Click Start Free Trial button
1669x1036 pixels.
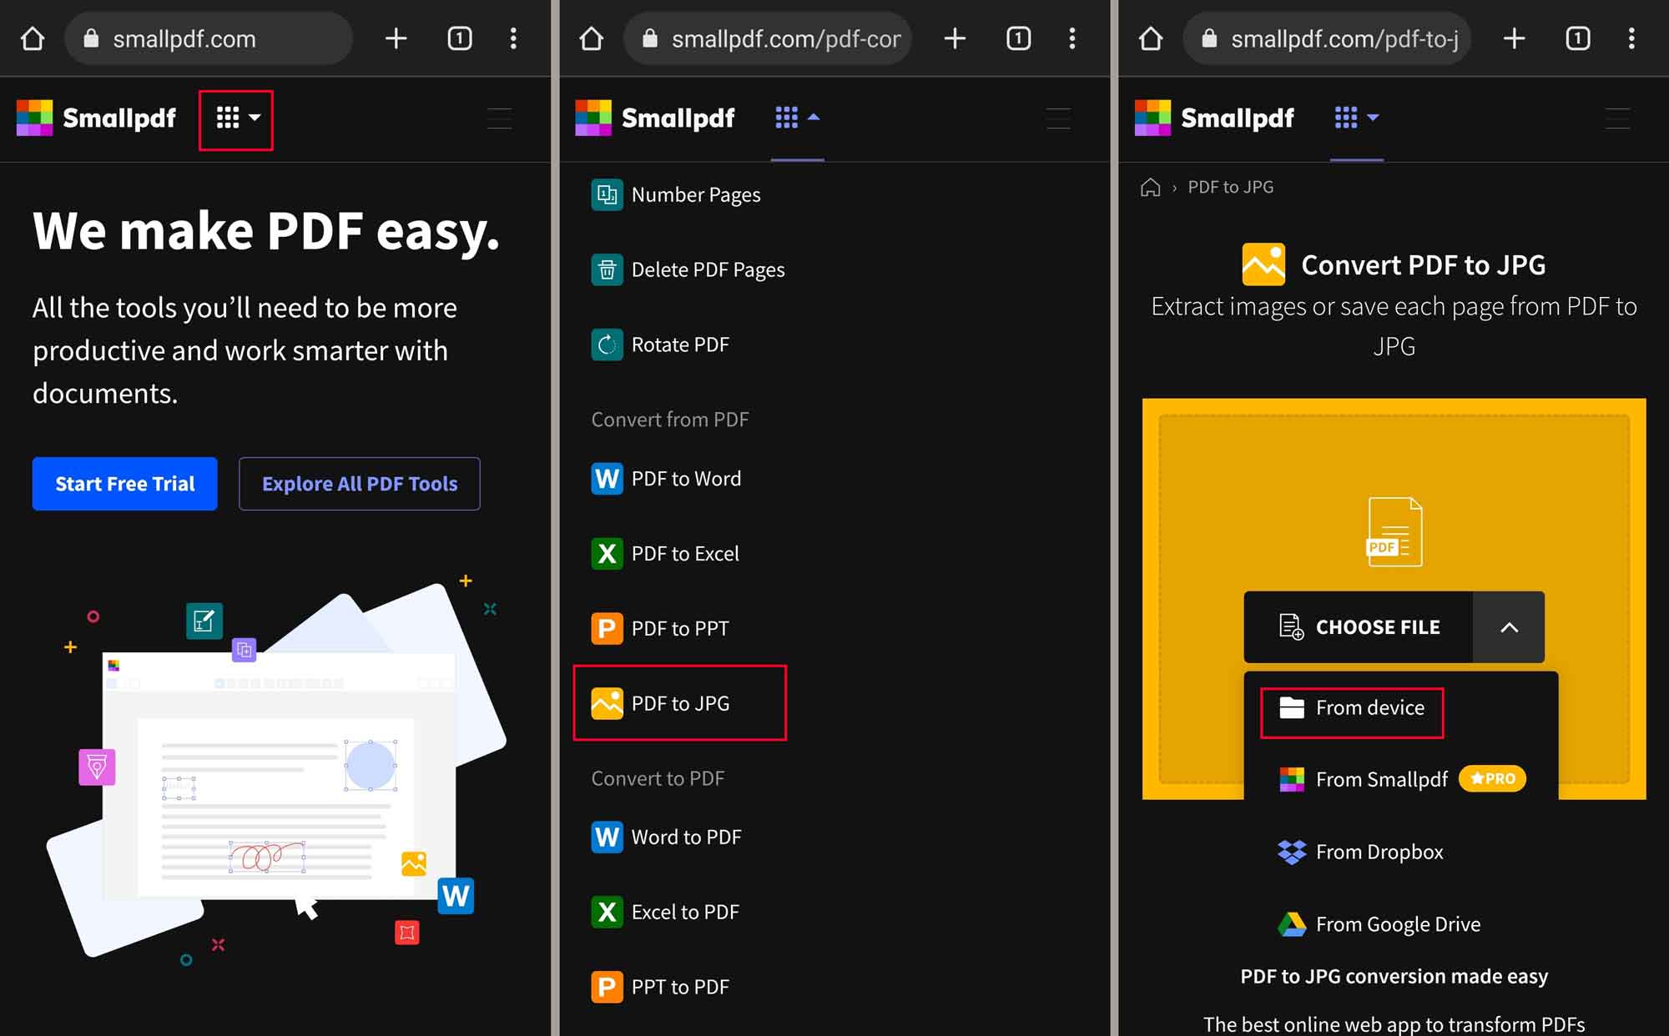point(125,484)
